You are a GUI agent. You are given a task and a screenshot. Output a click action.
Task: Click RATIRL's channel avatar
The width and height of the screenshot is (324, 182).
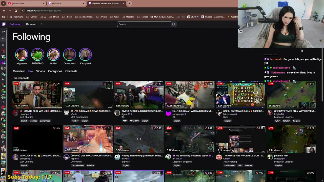[x=168, y=157]
